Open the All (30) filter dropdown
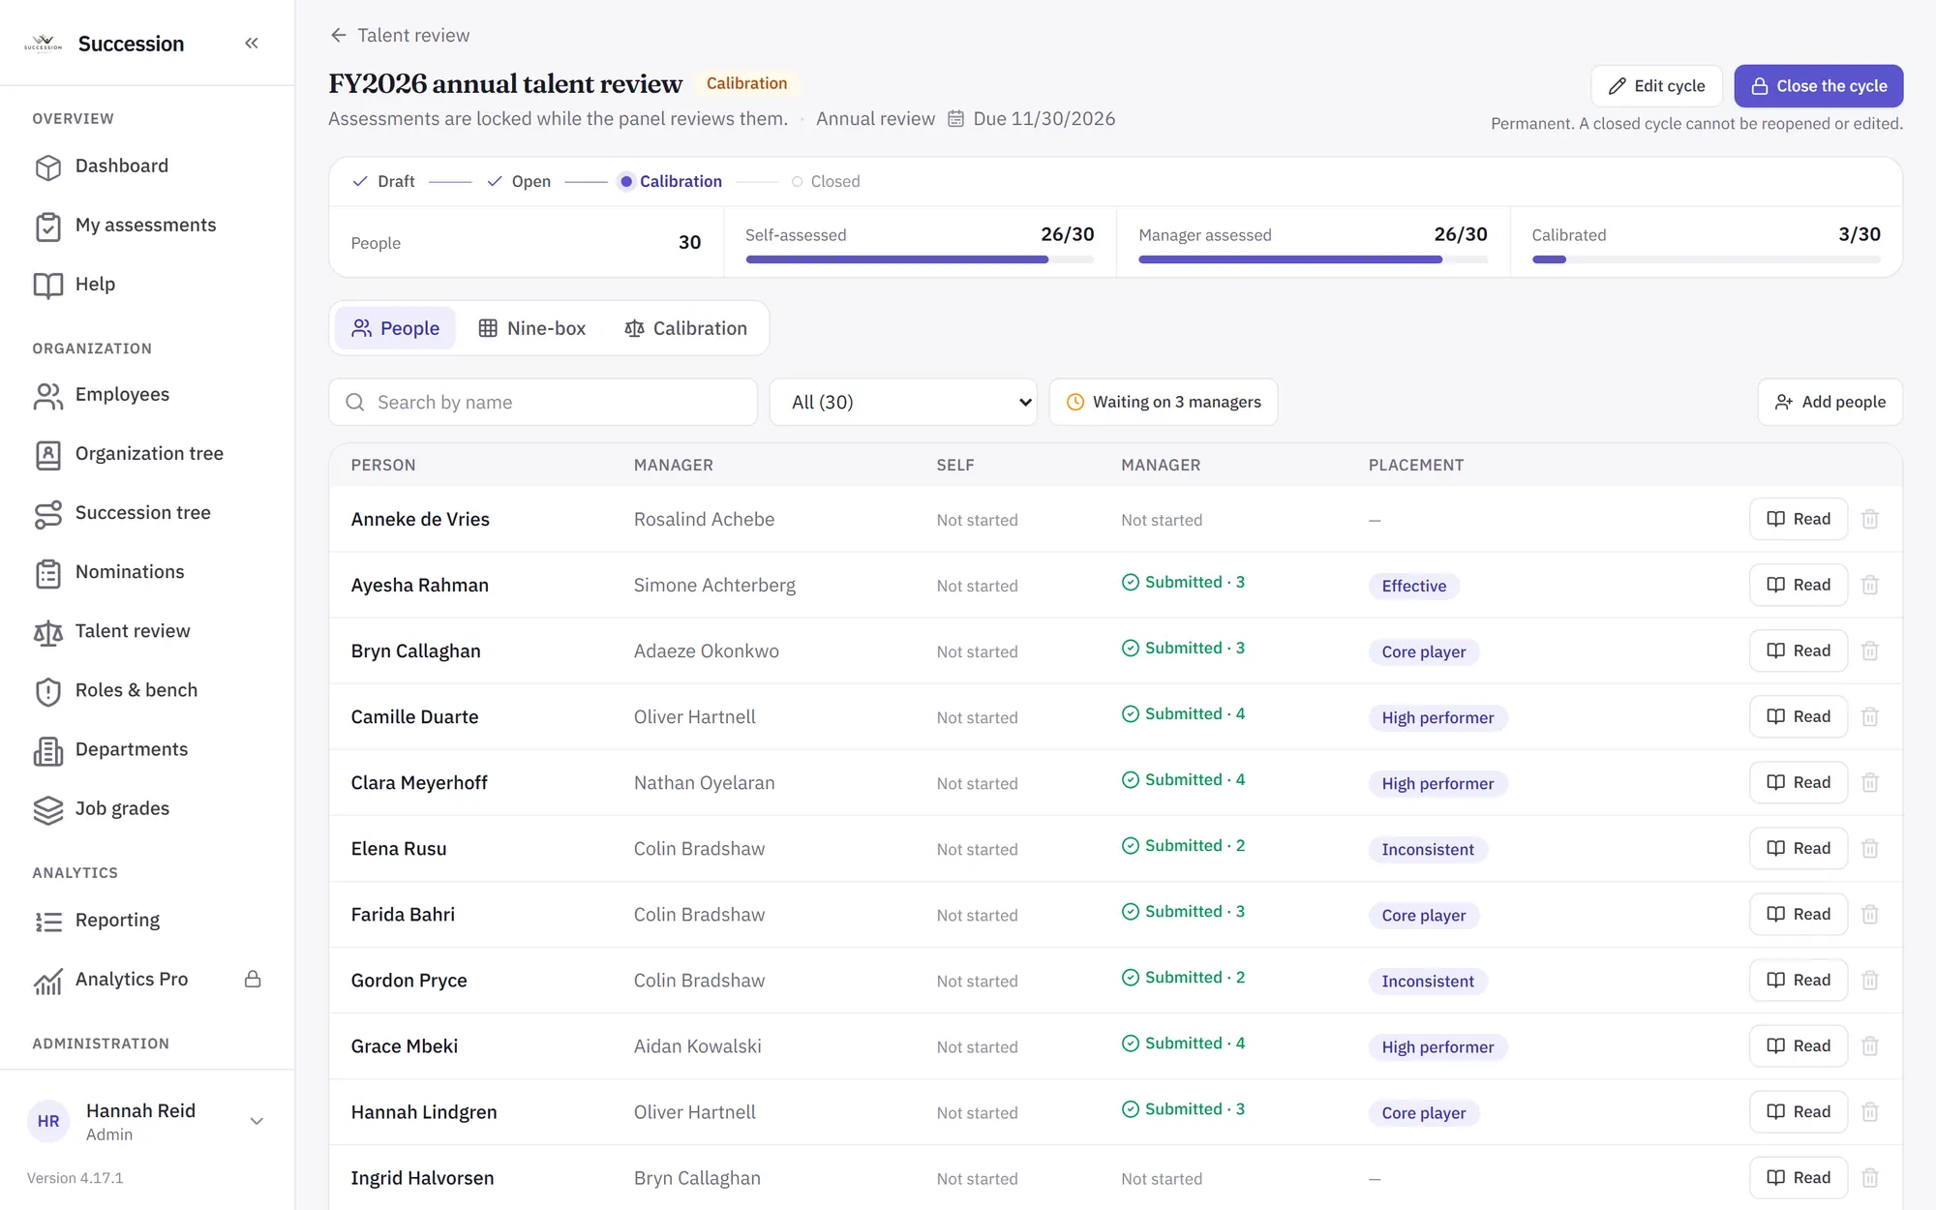Screen dimensions: 1936x1210 click(903, 402)
